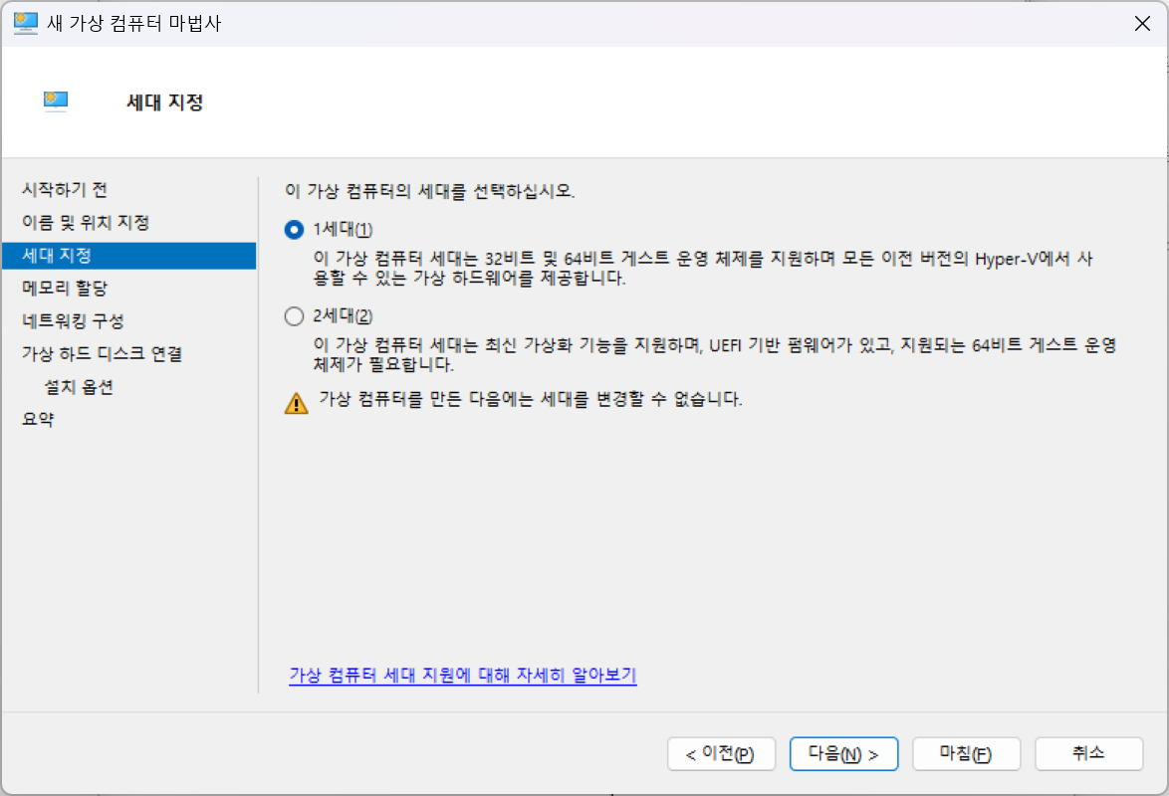Go to 가상 하드 디스크 연결 step
The width and height of the screenshot is (1169, 796).
point(103,354)
